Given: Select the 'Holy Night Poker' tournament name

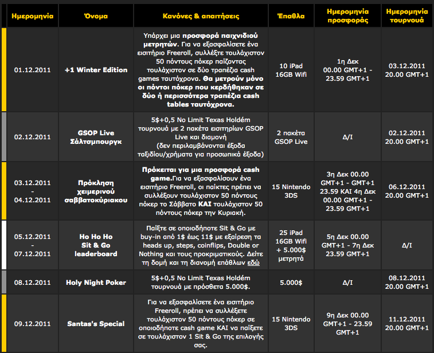Looking at the screenshot, I should click(x=96, y=282).
